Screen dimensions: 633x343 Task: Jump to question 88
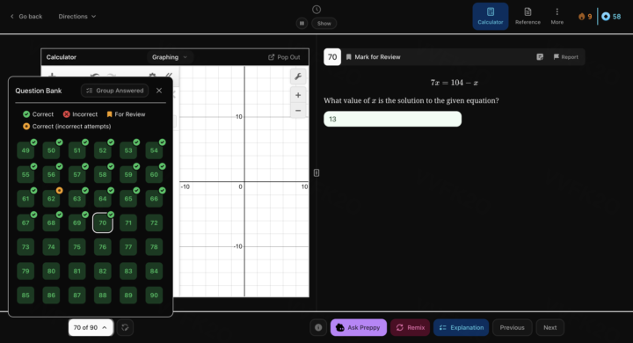103,295
